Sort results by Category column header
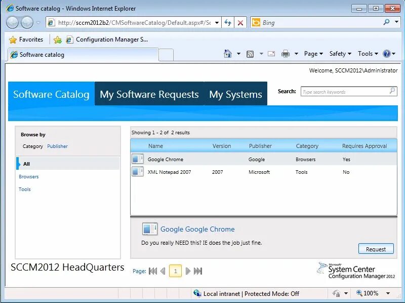This screenshot has width=405, height=303. pos(307,146)
